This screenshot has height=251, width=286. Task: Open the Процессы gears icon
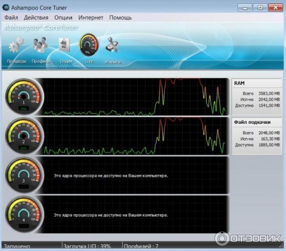(16, 46)
